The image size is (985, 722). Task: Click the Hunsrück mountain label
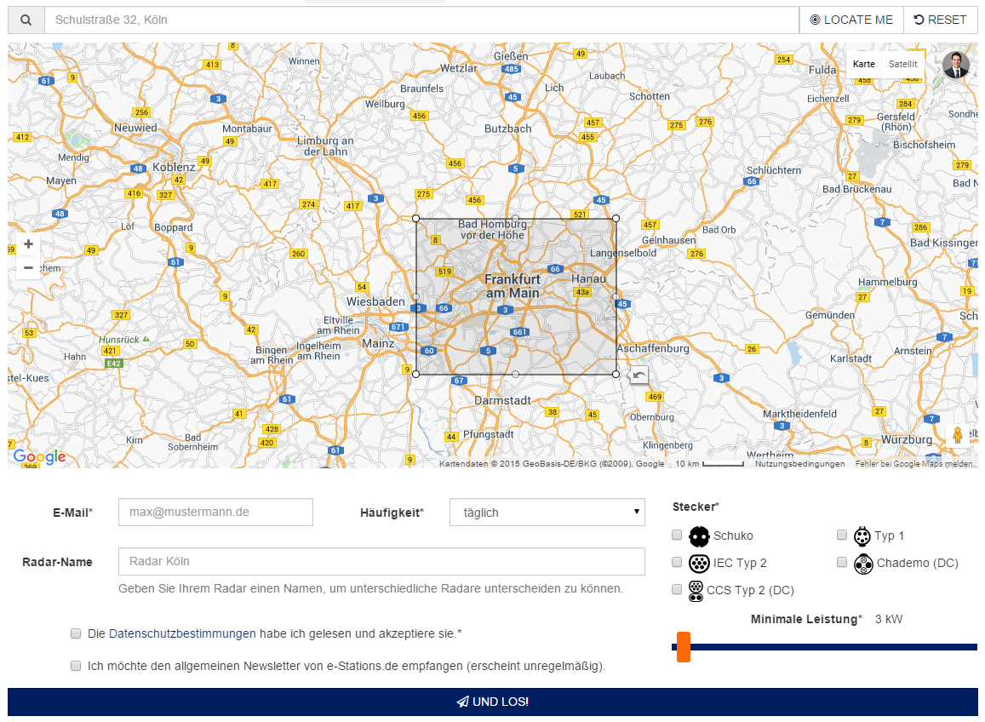(119, 340)
